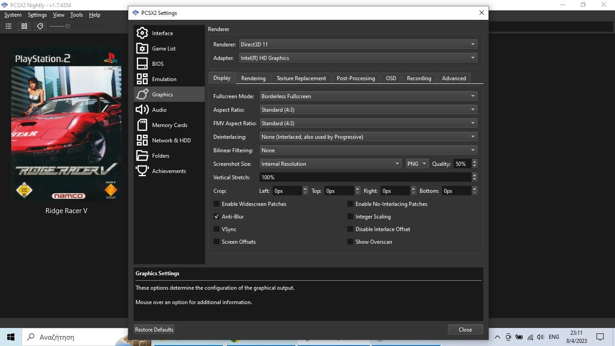Image resolution: width=615 pixels, height=346 pixels.
Task: Switch to the OSD tab
Action: [x=391, y=78]
